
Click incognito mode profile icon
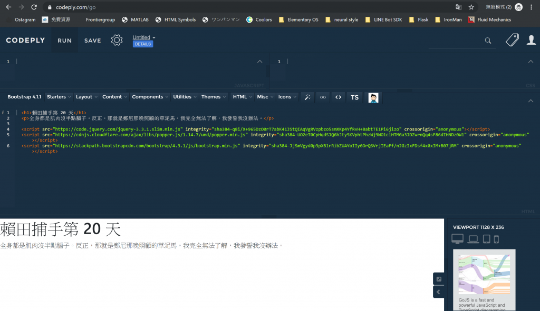[x=518, y=7]
